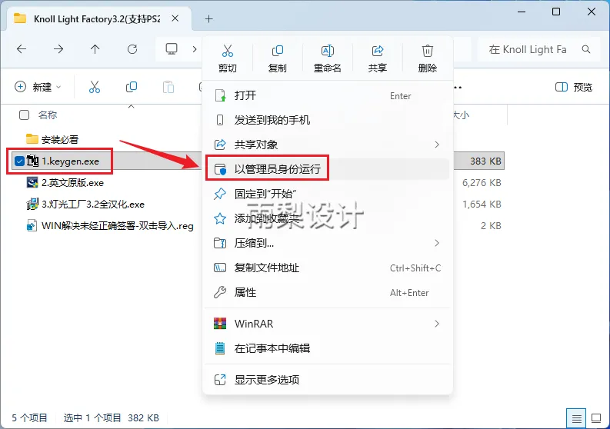Choose 添加到收藏夹 menu entry
The width and height of the screenshot is (610, 429).
tap(327, 218)
